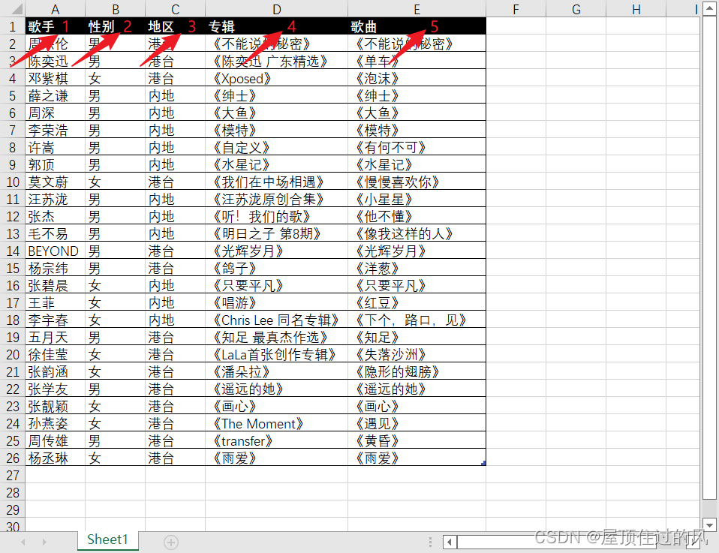
Task: Select the song cell 《泡沫》
Action: pyautogui.click(x=417, y=78)
